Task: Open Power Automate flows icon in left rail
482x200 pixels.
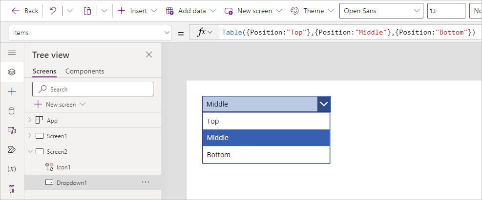Action: click(x=12, y=149)
